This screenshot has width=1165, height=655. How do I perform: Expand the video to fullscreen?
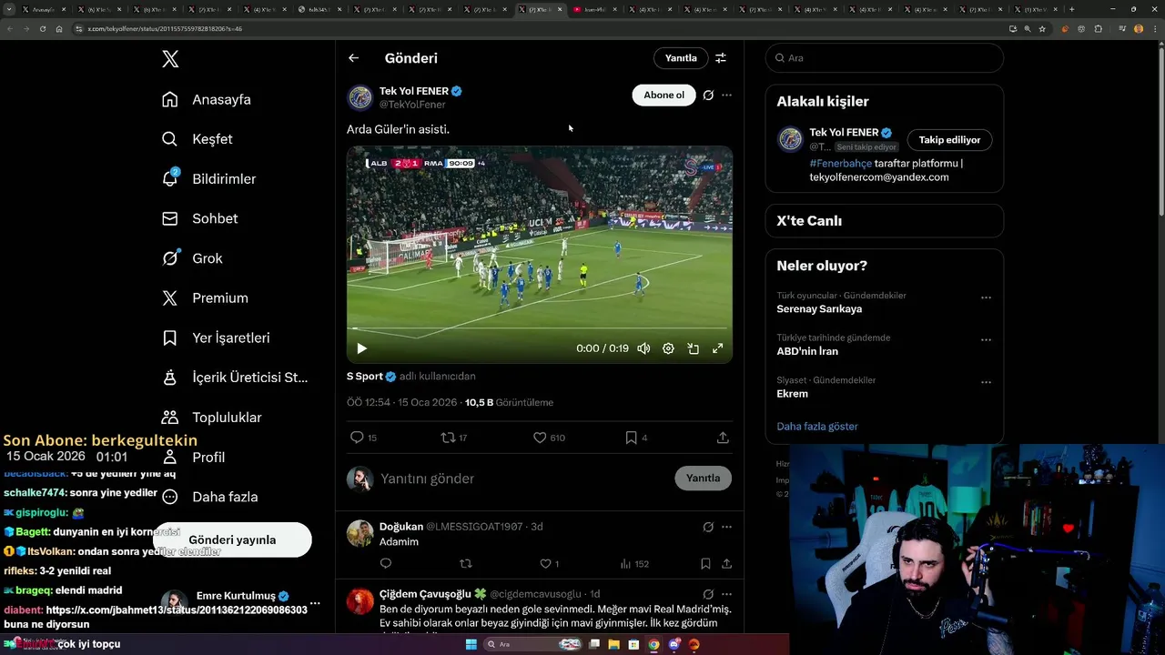717,348
